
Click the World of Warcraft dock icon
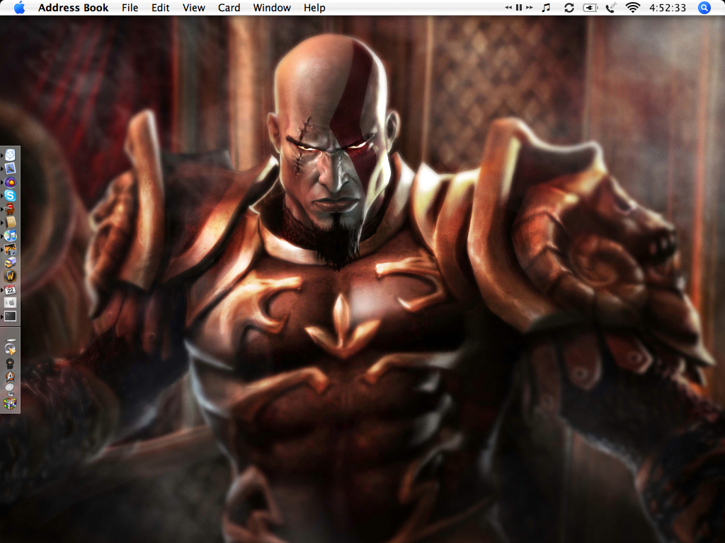pyautogui.click(x=11, y=276)
